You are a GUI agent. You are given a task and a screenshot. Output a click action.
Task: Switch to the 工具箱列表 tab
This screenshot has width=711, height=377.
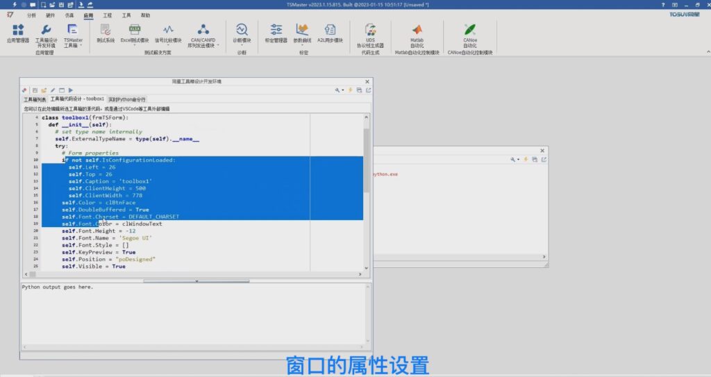coord(35,100)
